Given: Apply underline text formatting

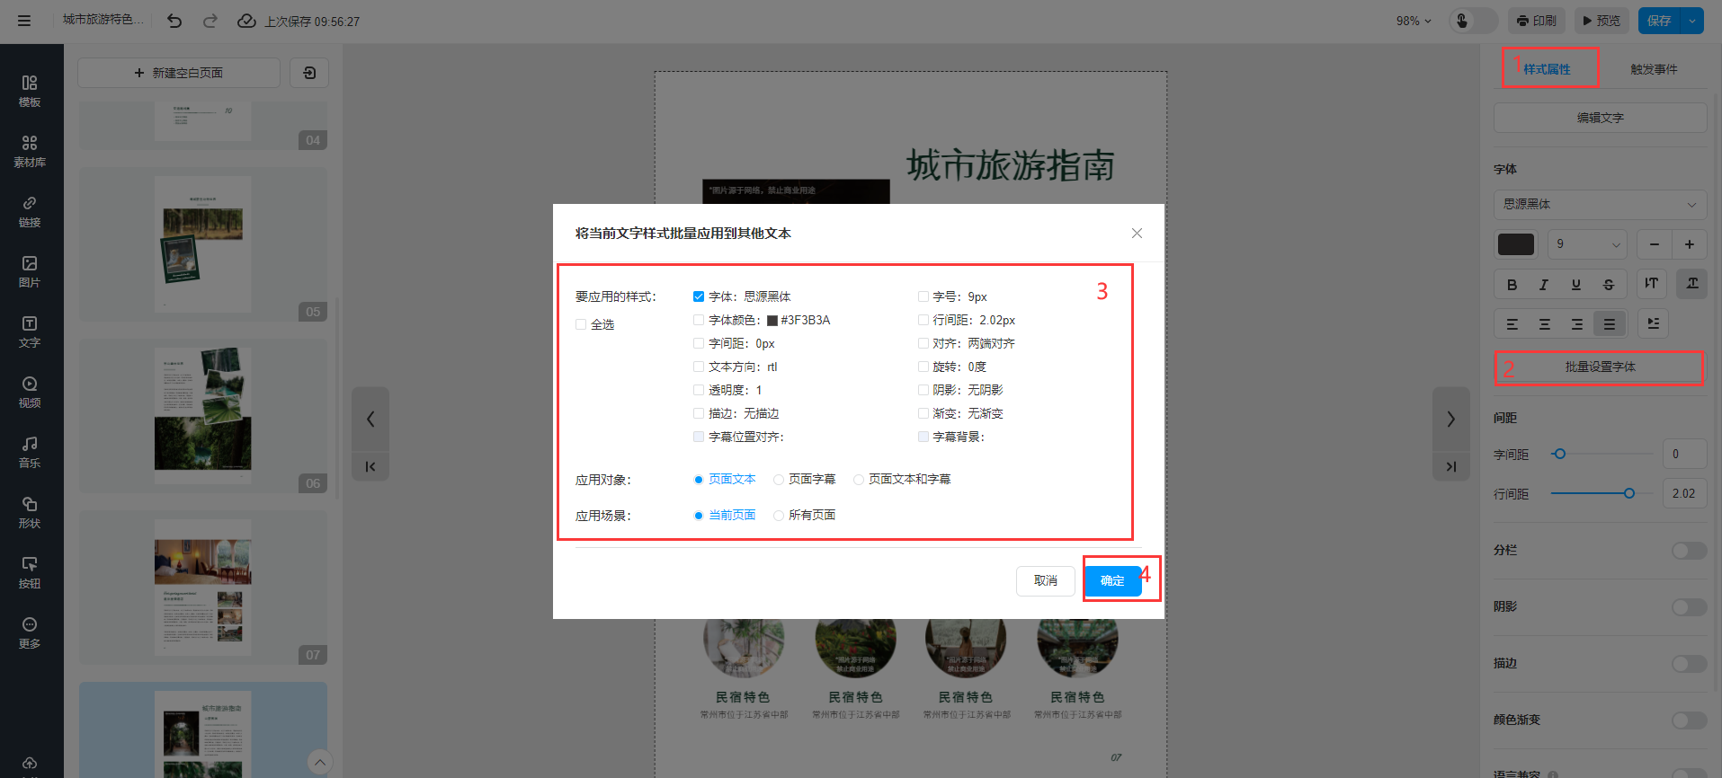Looking at the screenshot, I should tap(1575, 285).
